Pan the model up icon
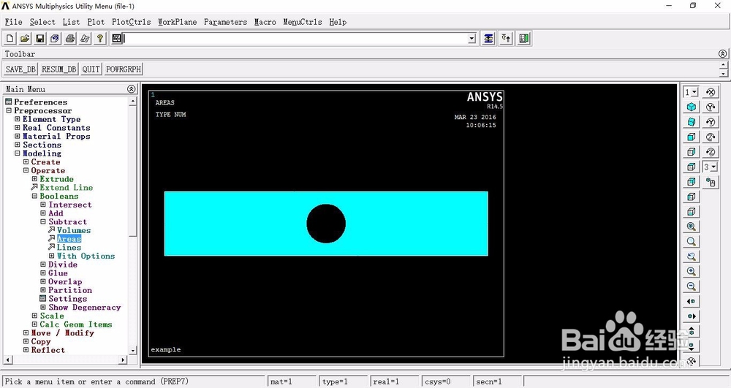731x388 pixels. coord(692,331)
